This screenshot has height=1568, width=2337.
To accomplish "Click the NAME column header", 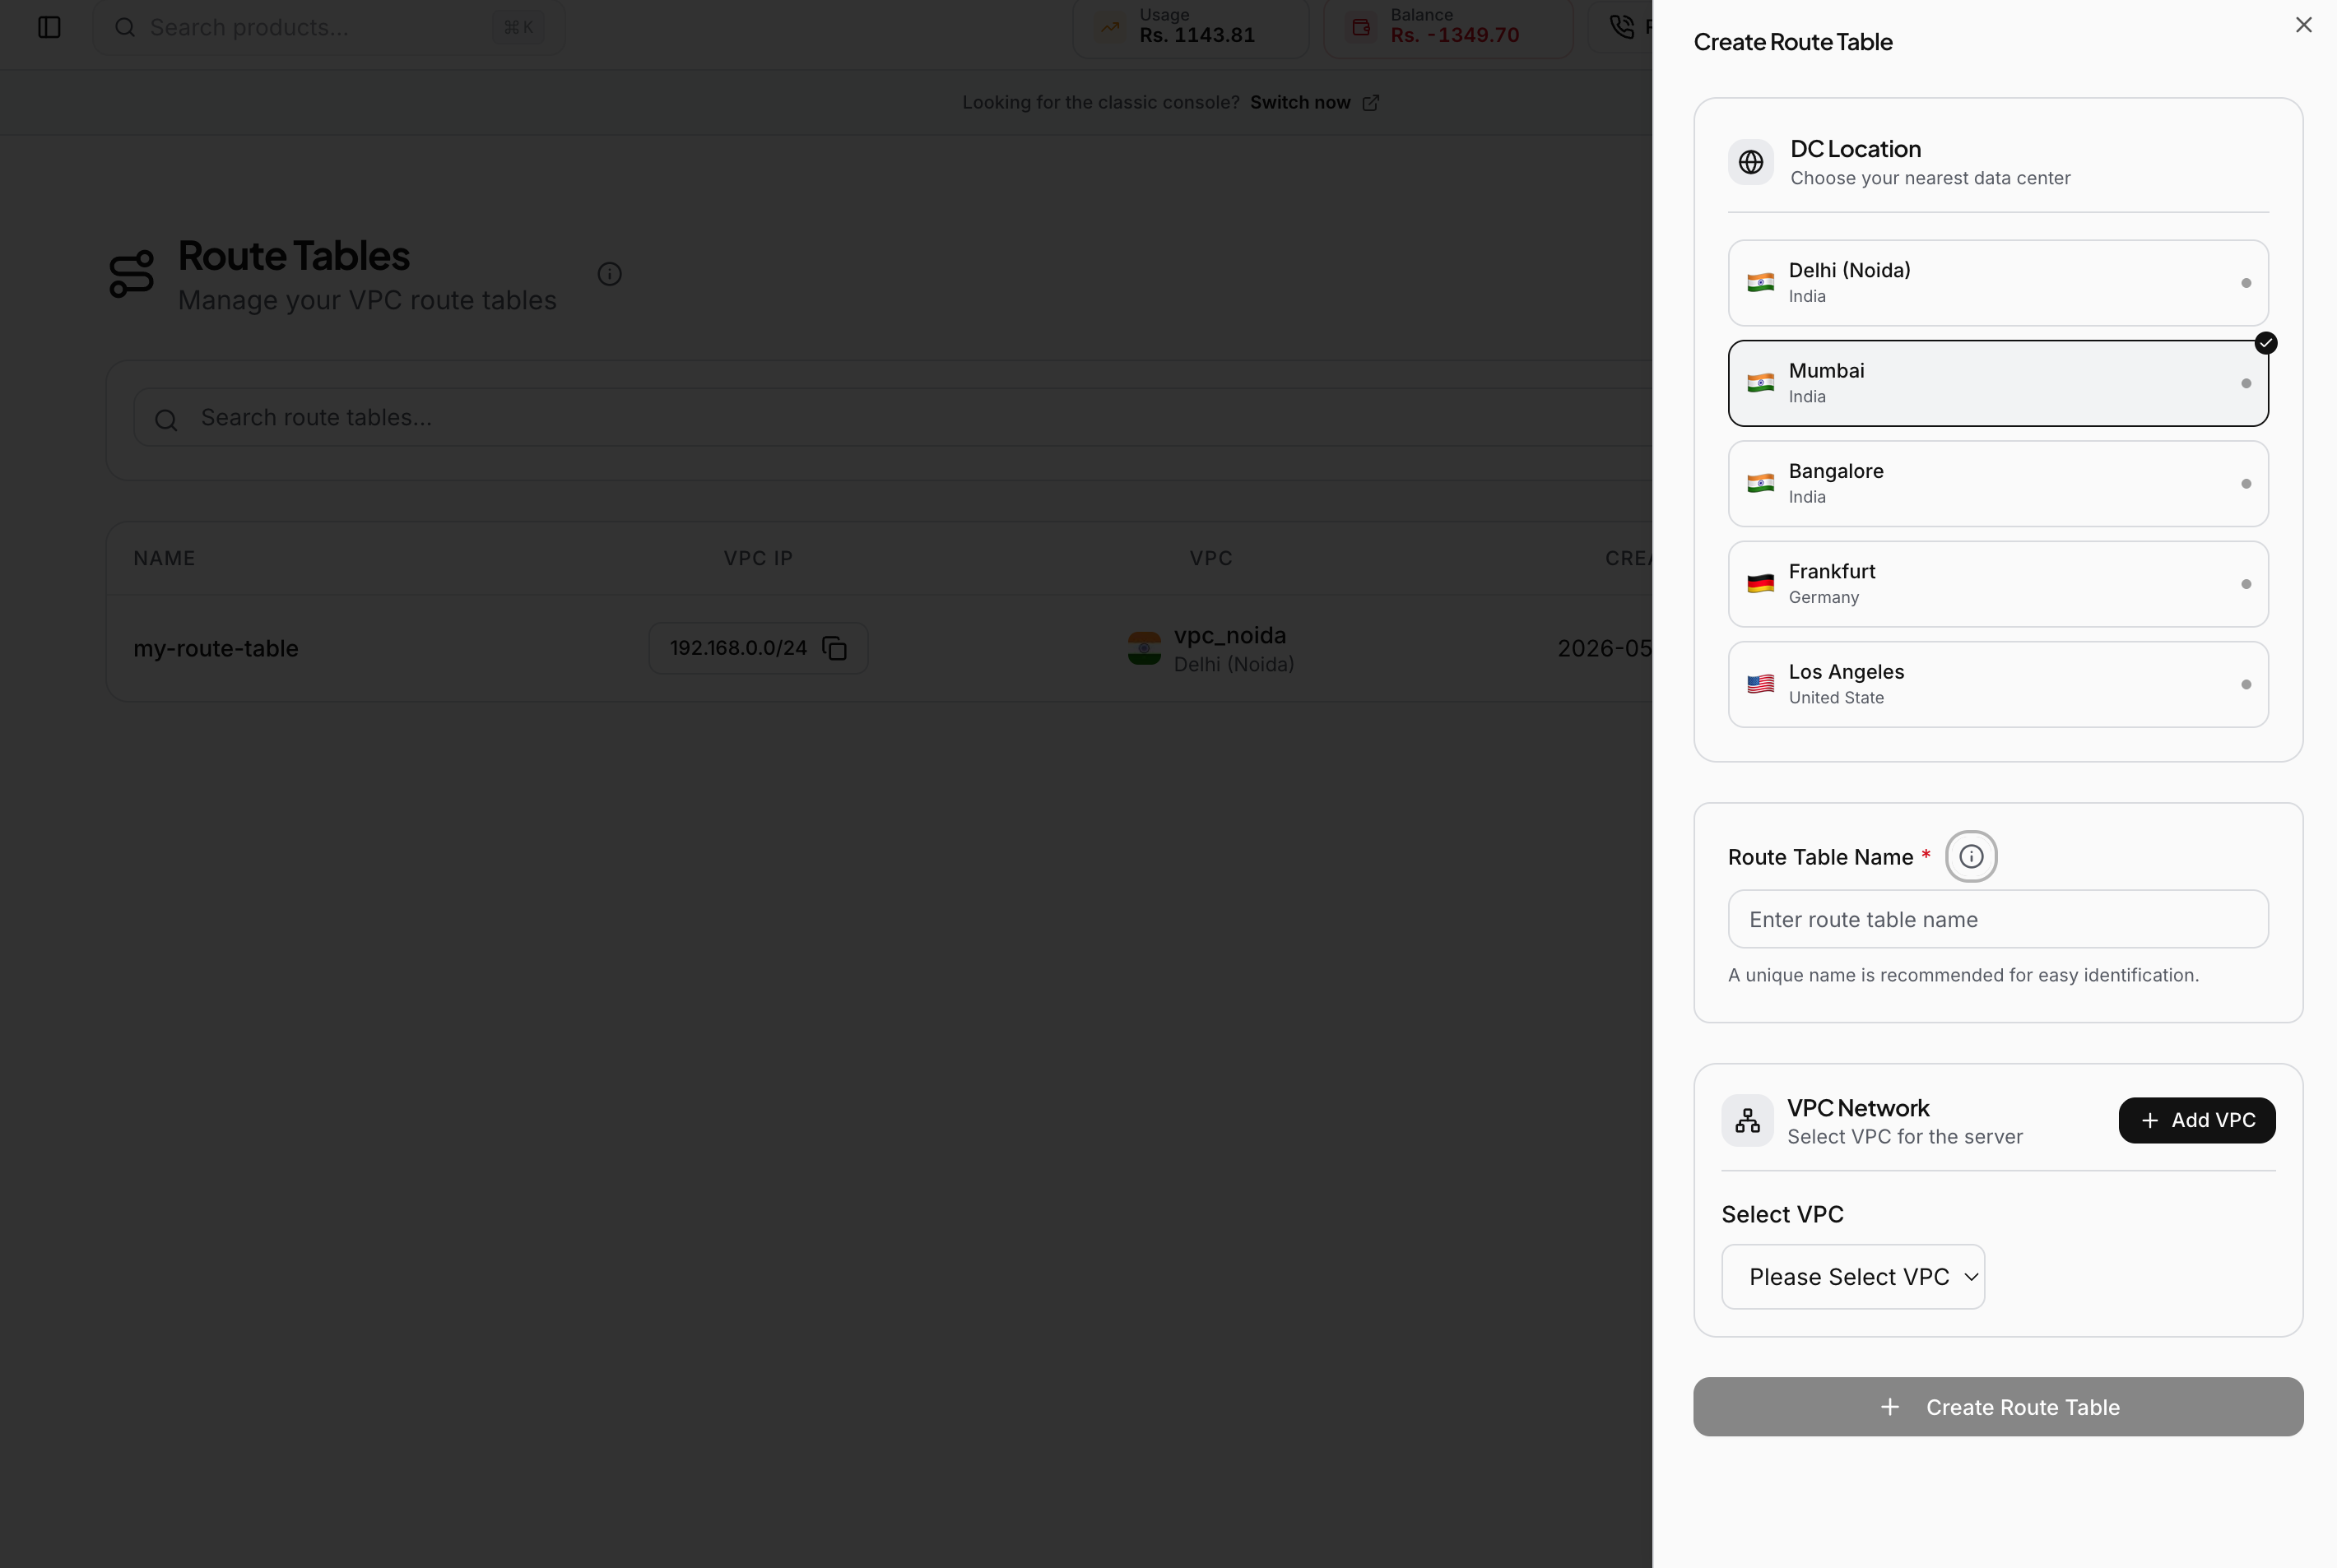I will click(165, 558).
